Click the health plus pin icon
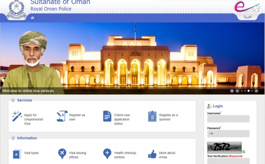The height and width of the screenshot is (164, 265). tap(107, 154)
